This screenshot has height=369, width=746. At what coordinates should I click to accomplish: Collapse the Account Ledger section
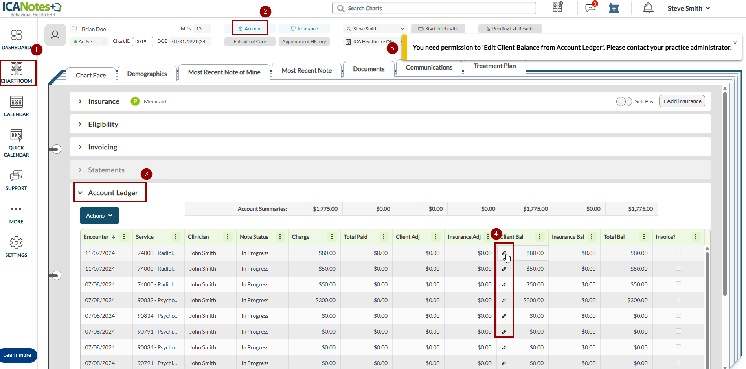click(x=80, y=193)
